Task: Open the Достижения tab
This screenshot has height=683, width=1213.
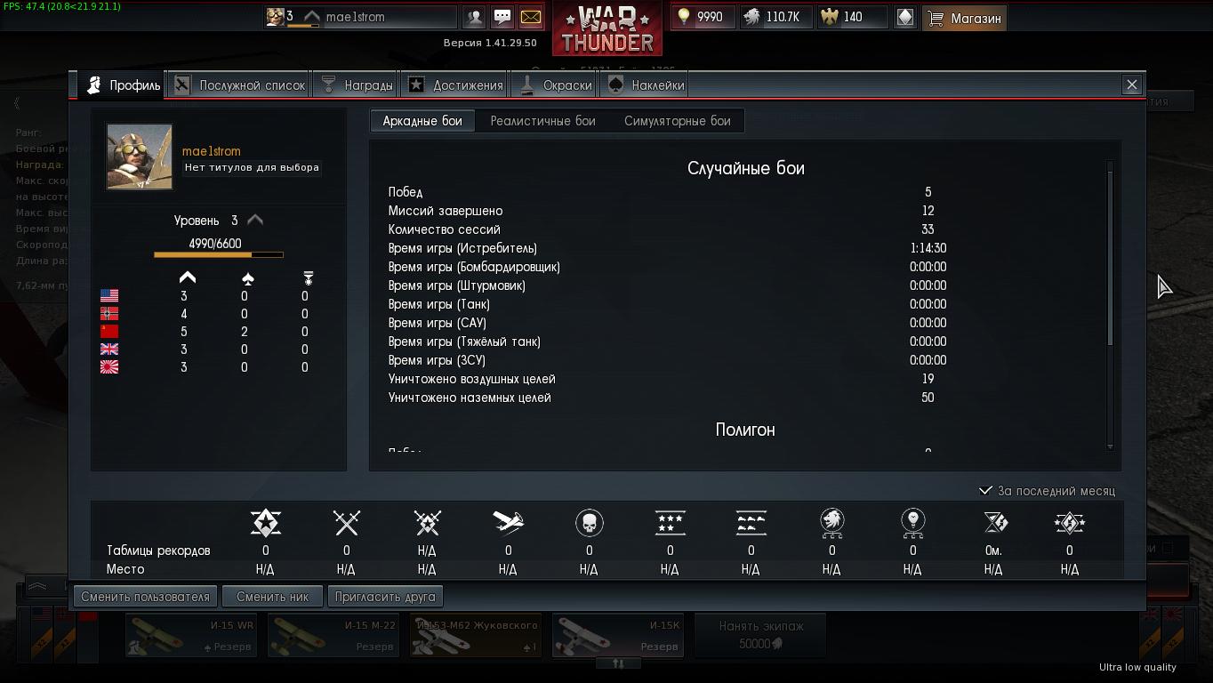Action: coord(455,85)
